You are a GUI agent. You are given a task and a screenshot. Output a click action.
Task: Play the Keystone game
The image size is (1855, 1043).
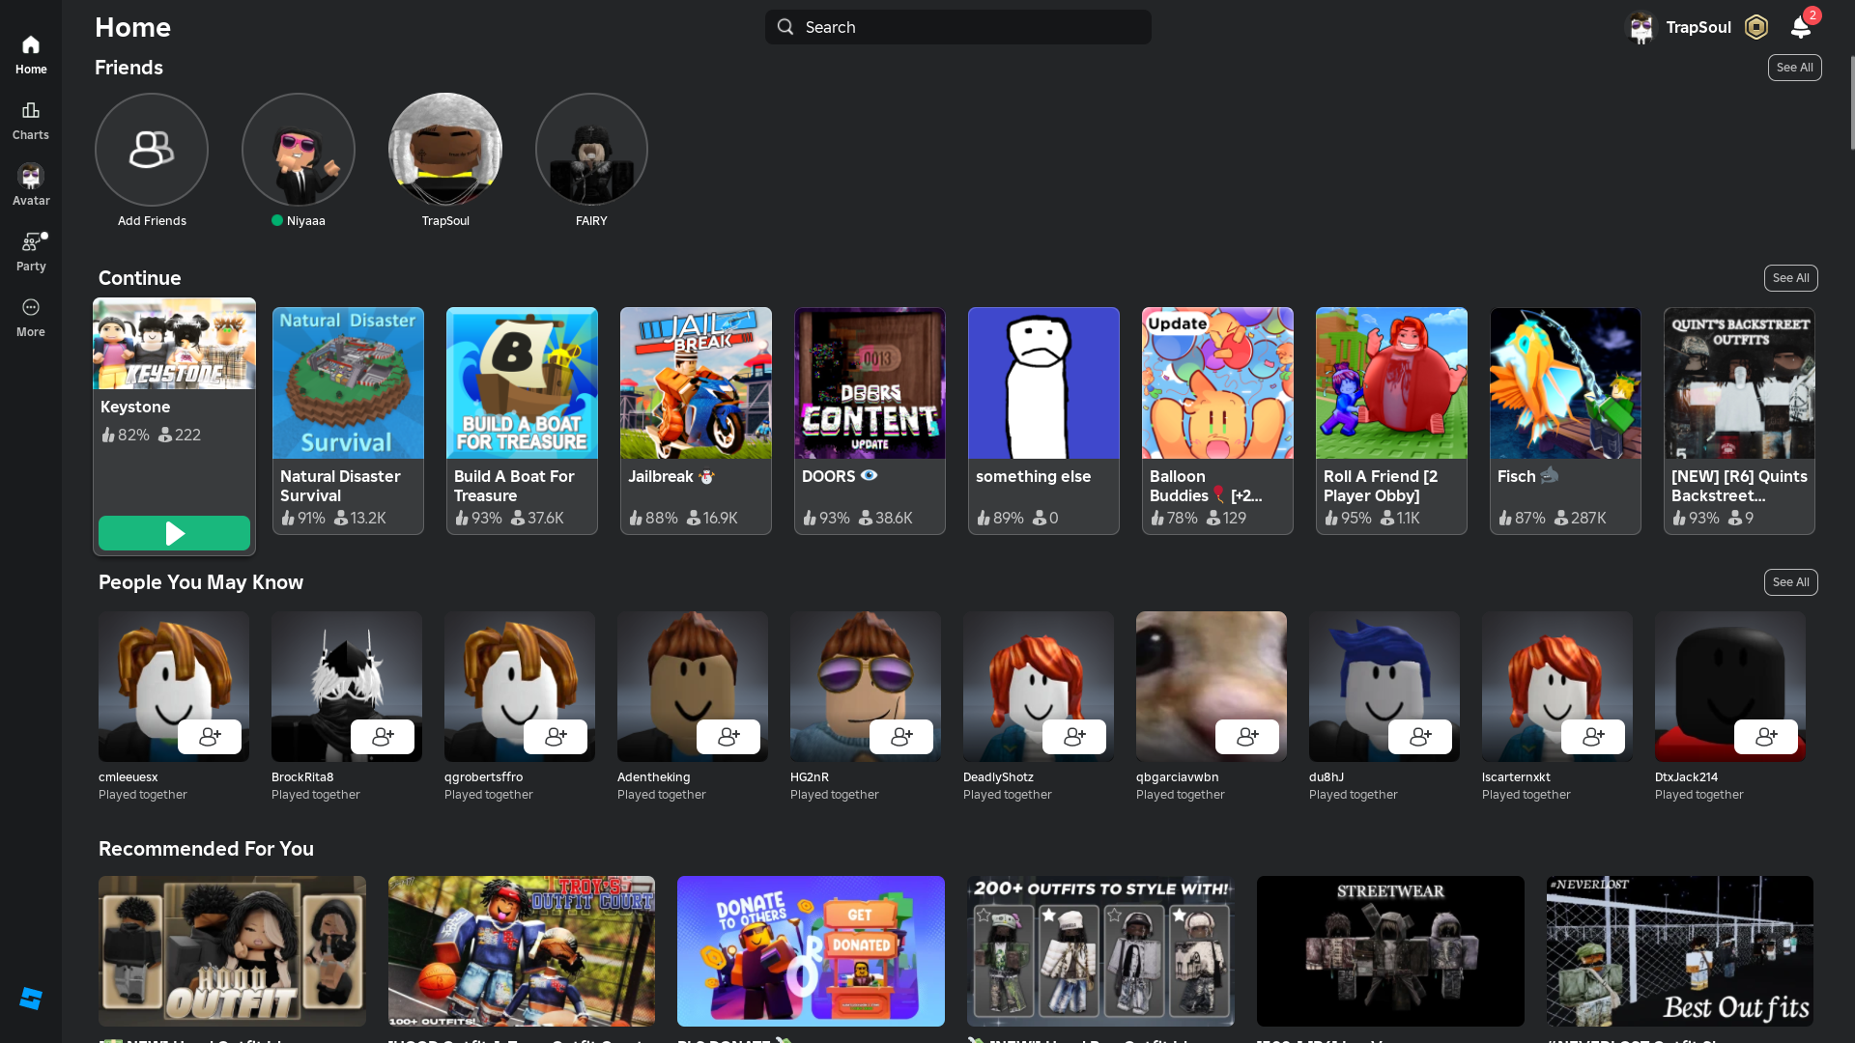click(x=174, y=533)
